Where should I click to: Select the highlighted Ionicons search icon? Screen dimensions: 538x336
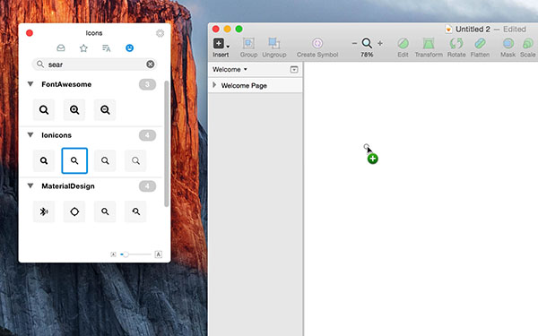pos(74,160)
